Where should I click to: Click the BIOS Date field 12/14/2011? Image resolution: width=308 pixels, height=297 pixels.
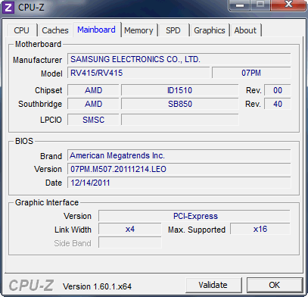(x=179, y=183)
